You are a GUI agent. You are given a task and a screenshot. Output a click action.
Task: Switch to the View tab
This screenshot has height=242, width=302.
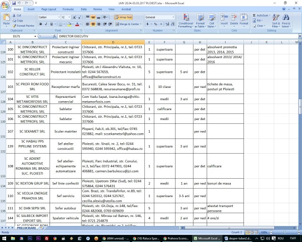click(111, 9)
